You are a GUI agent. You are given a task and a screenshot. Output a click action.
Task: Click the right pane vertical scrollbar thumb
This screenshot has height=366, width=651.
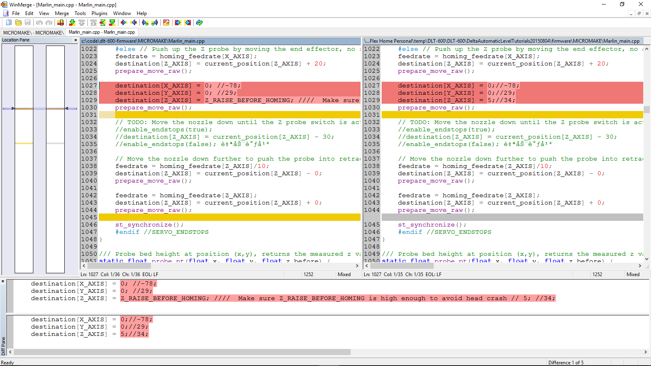coord(647,109)
